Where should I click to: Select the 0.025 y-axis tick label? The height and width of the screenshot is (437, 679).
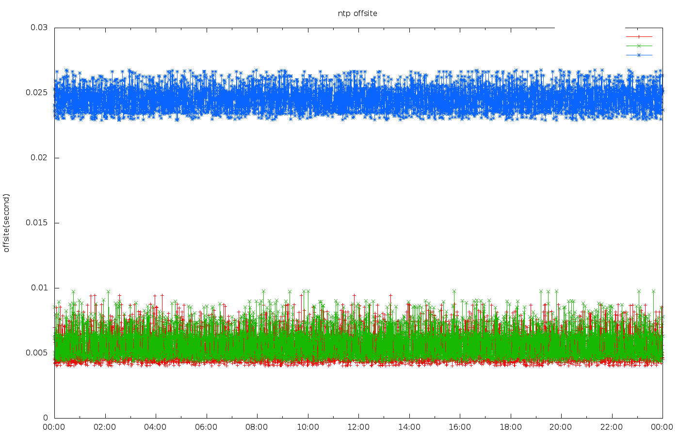tap(37, 93)
